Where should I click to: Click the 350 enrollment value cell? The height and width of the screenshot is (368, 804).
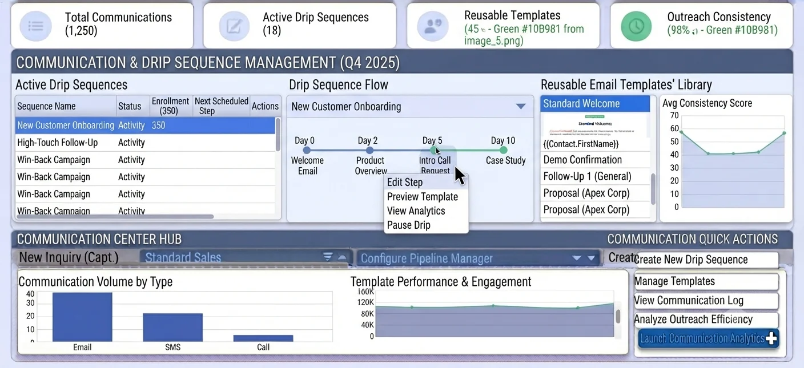(x=159, y=126)
